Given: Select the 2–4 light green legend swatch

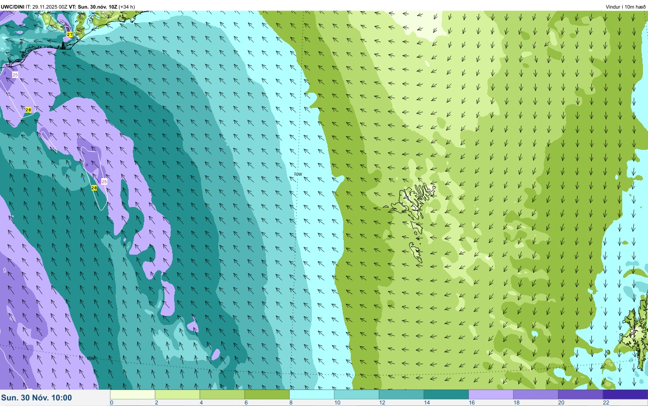Looking at the screenshot, I should point(177,394).
